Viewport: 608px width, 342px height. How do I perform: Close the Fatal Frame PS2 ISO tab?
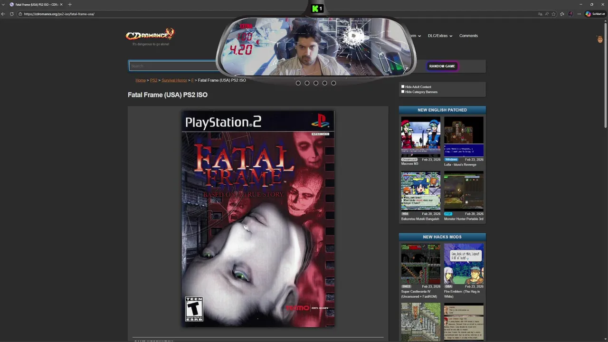61,4
